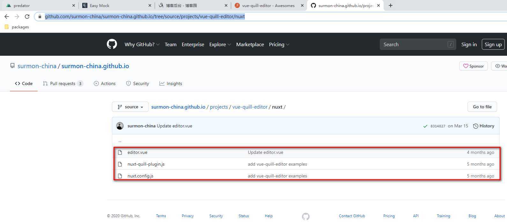Screen dimensions: 507x222
Task: Open the nuxt.config.js file
Action: click(x=140, y=176)
